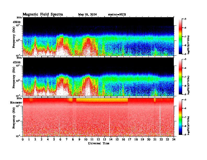Click hour "10" on the Universal Time axis

click(x=86, y=139)
